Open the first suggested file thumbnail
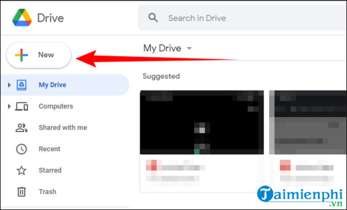The image size is (347, 210). point(202,122)
